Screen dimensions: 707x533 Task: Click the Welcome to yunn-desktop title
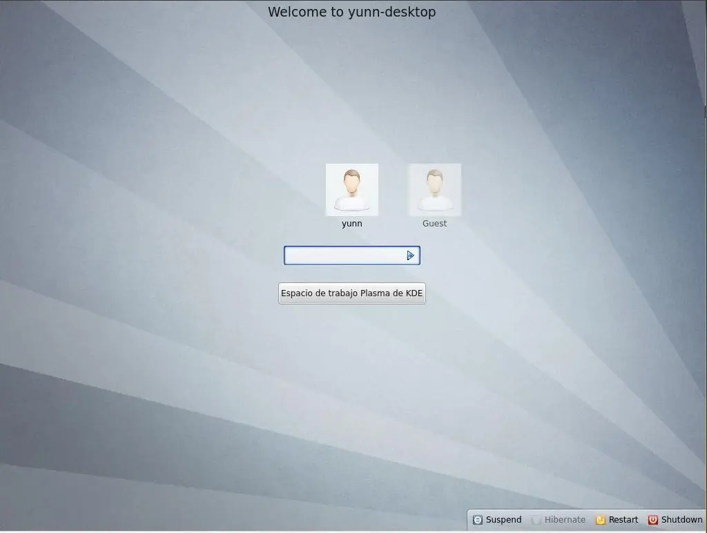pos(351,12)
